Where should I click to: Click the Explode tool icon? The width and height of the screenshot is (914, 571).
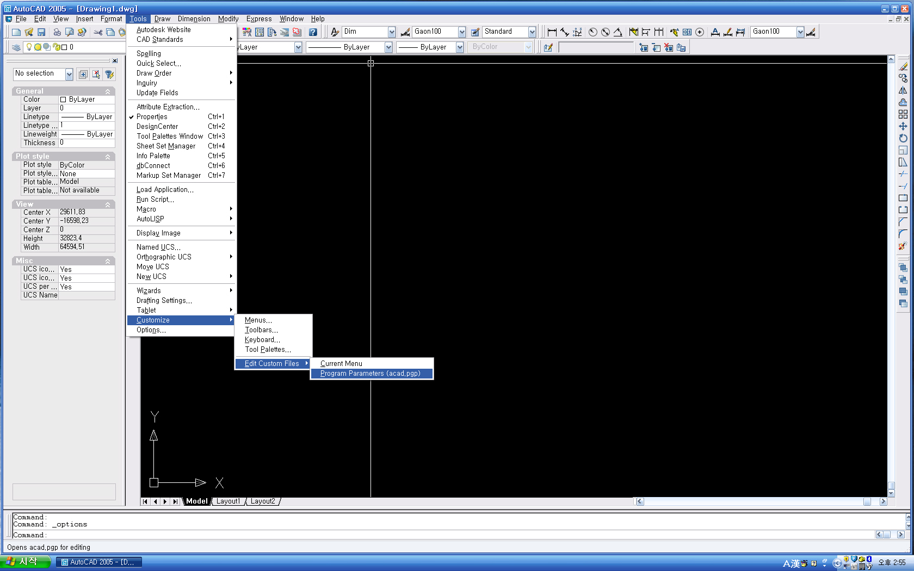pos(903,246)
